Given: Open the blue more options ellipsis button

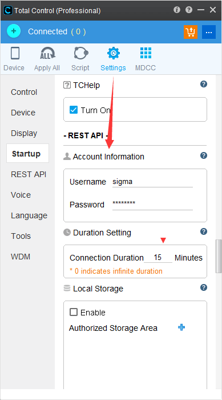Looking at the screenshot, I should (x=209, y=32).
